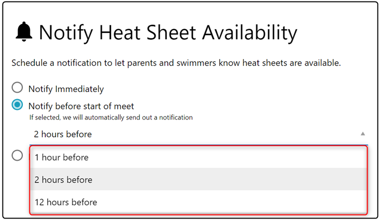The image size is (380, 222).
Task: Click the 'Notify Immediately' label text
Action: [x=66, y=89]
